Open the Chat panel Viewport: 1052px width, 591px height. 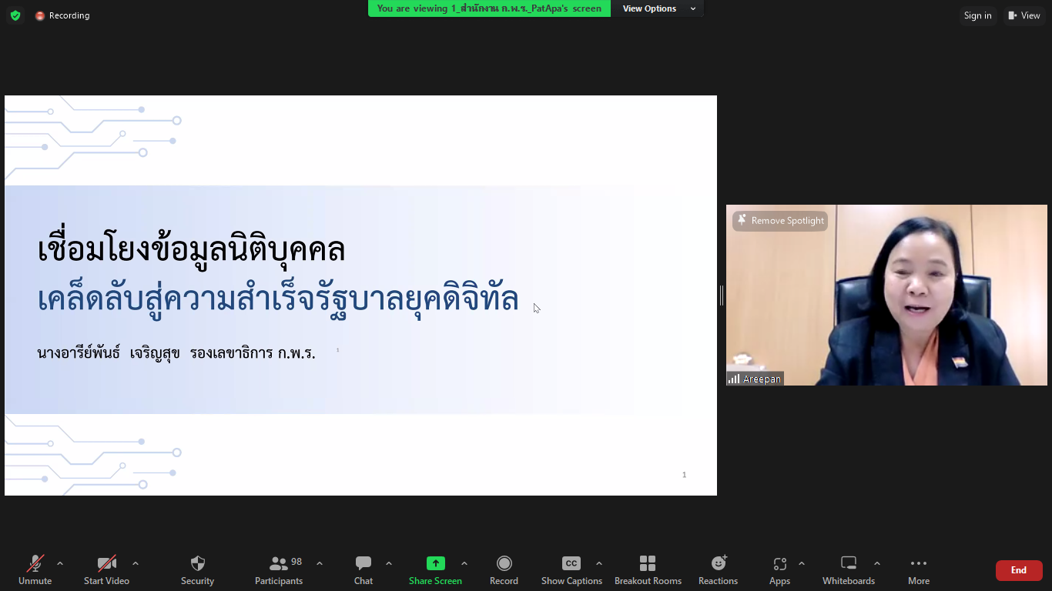364,570
